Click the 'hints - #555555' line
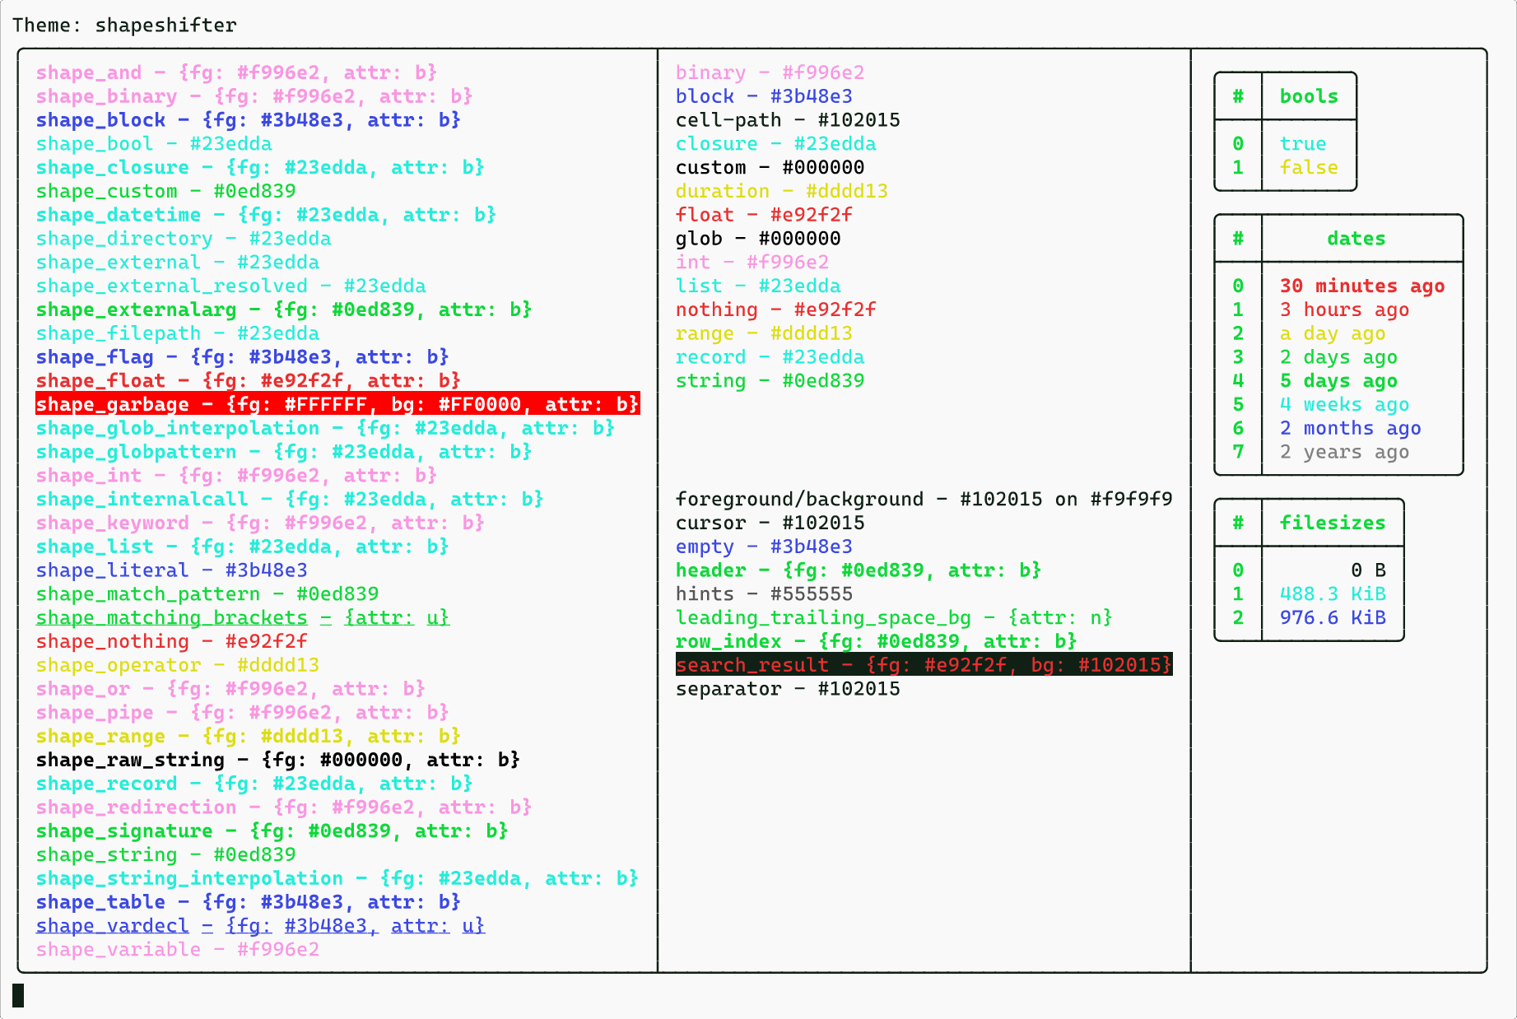1517x1019 pixels. pos(764,594)
